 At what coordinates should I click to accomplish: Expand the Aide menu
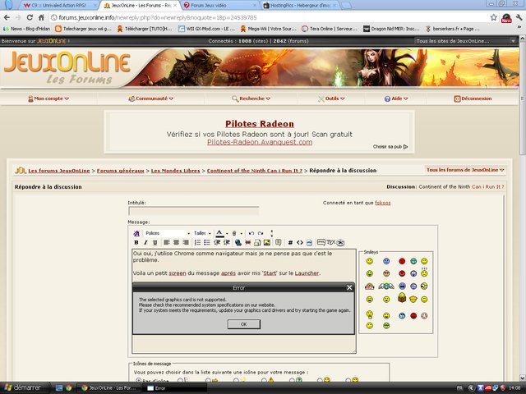coord(396,98)
